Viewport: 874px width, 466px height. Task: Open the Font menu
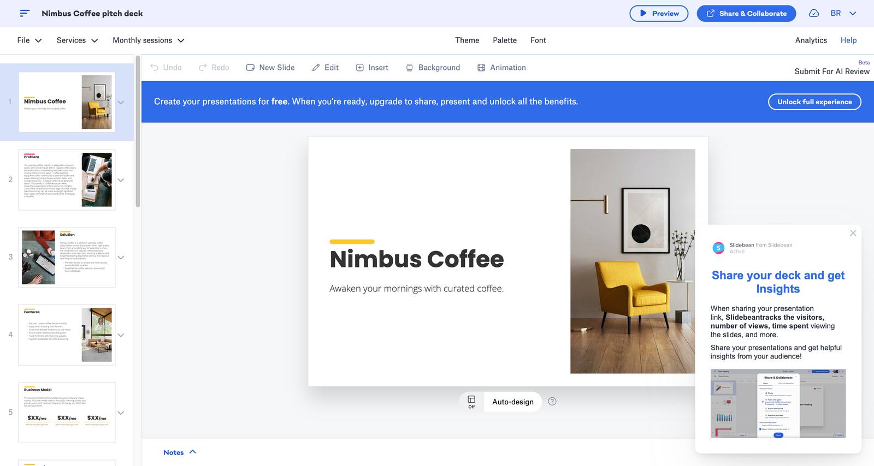(x=538, y=40)
